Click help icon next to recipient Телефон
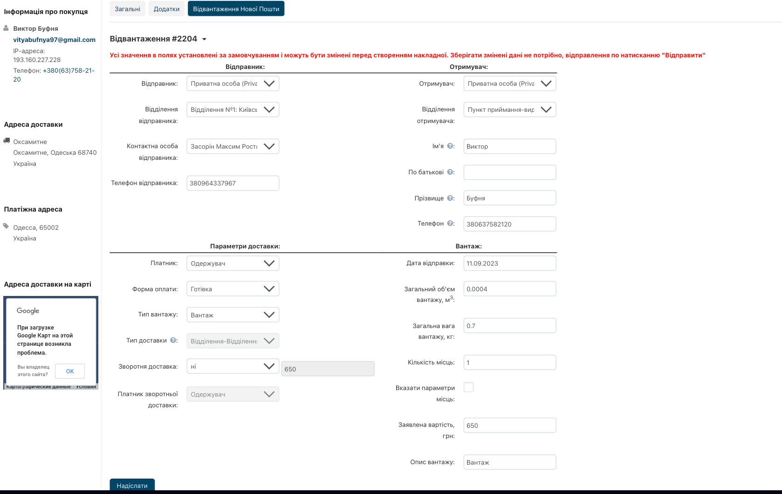Screen dimensions: 782x494 [x=450, y=223]
